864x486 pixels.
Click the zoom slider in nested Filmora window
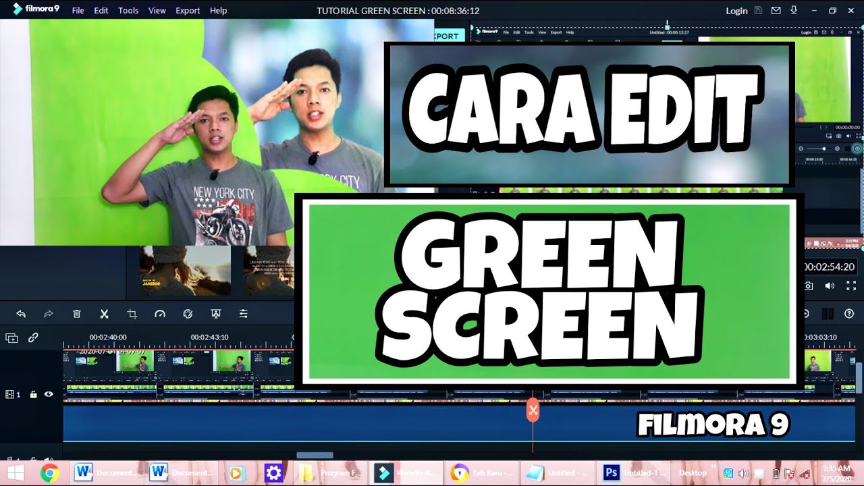tap(825, 148)
